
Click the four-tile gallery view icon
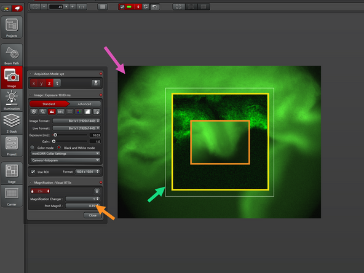[179, 7]
